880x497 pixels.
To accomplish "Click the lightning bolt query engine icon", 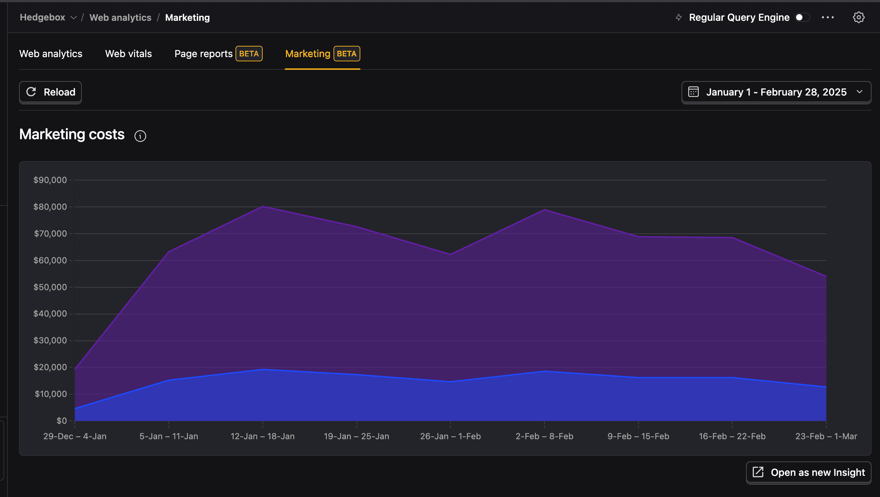I will click(678, 17).
